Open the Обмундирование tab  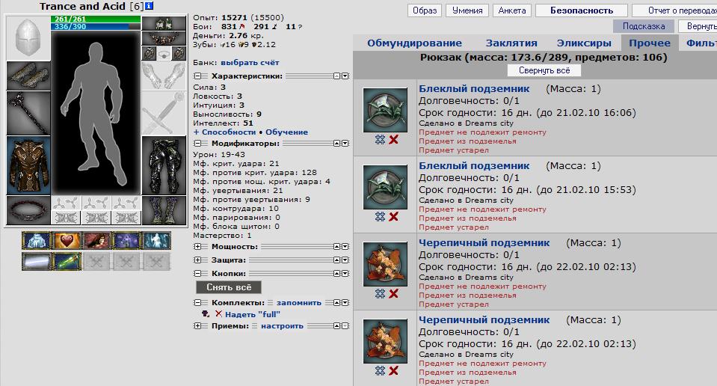click(x=414, y=43)
